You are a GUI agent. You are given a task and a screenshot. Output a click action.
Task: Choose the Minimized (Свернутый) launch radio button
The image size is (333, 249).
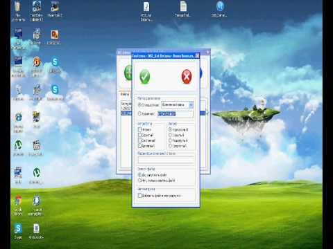tap(170, 146)
